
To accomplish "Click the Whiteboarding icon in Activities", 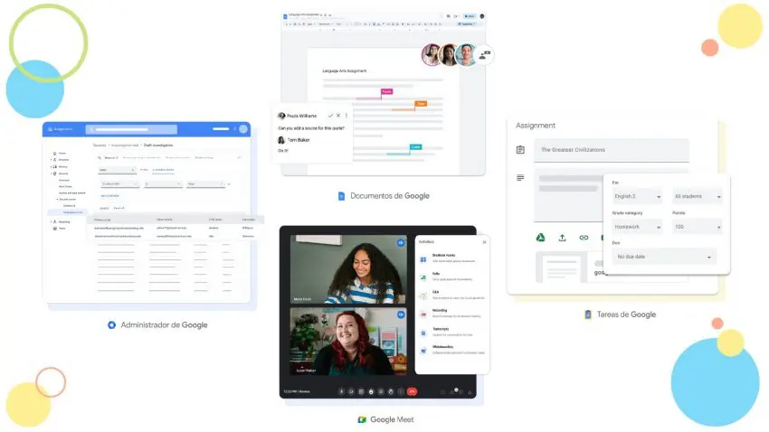I will (422, 349).
